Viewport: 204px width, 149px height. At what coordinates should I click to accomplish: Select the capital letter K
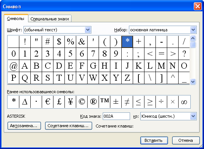138,66
